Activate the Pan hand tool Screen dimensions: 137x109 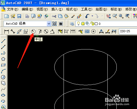tap(109, 16)
